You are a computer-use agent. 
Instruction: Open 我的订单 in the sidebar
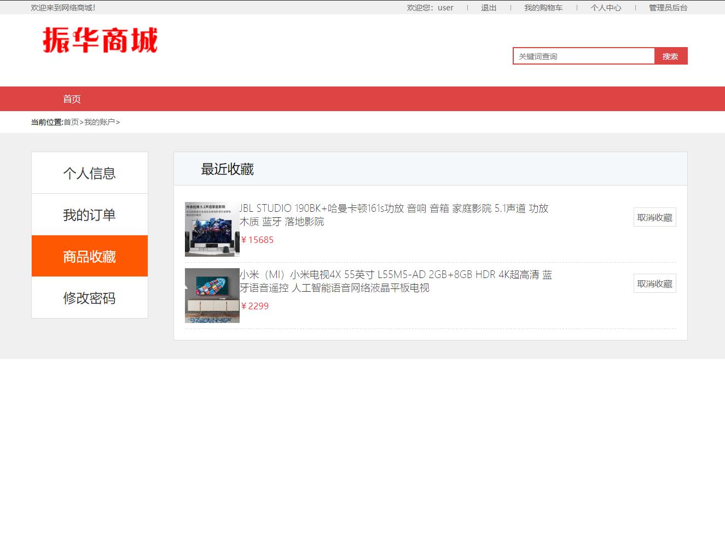89,214
